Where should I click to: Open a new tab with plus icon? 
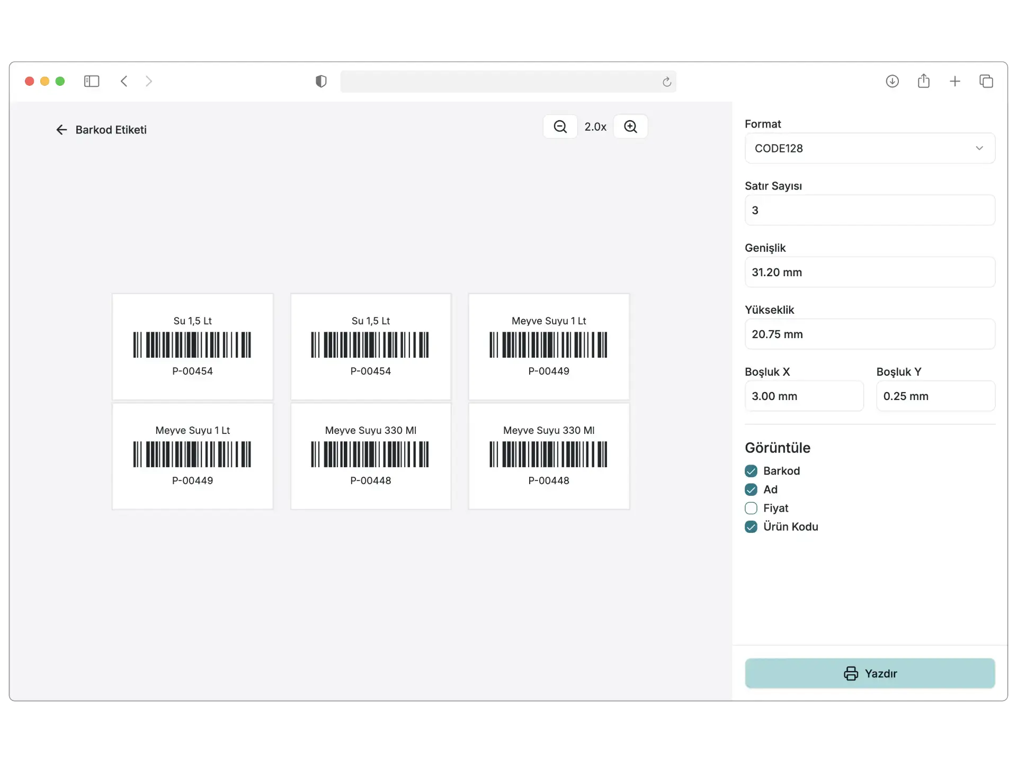tap(954, 81)
